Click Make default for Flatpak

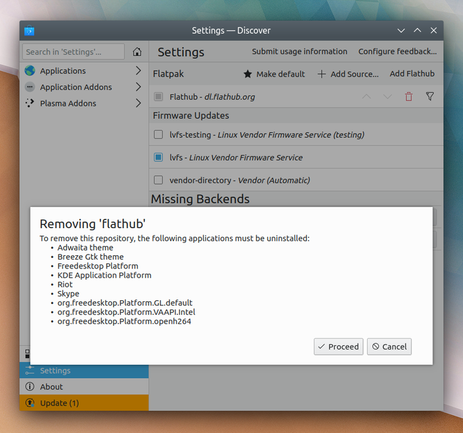274,74
